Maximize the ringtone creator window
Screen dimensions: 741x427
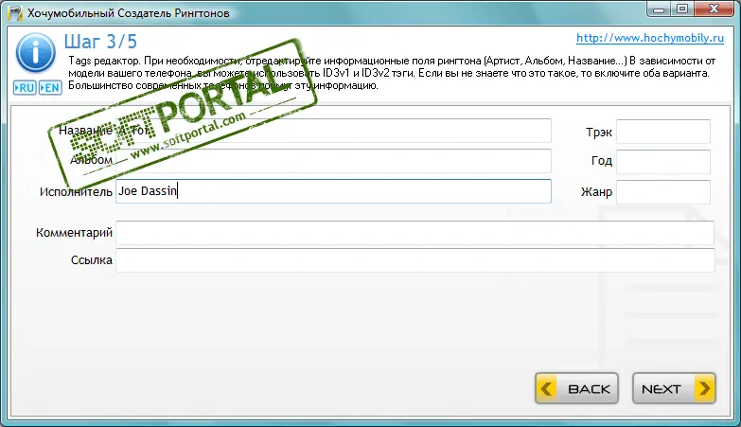coord(682,9)
